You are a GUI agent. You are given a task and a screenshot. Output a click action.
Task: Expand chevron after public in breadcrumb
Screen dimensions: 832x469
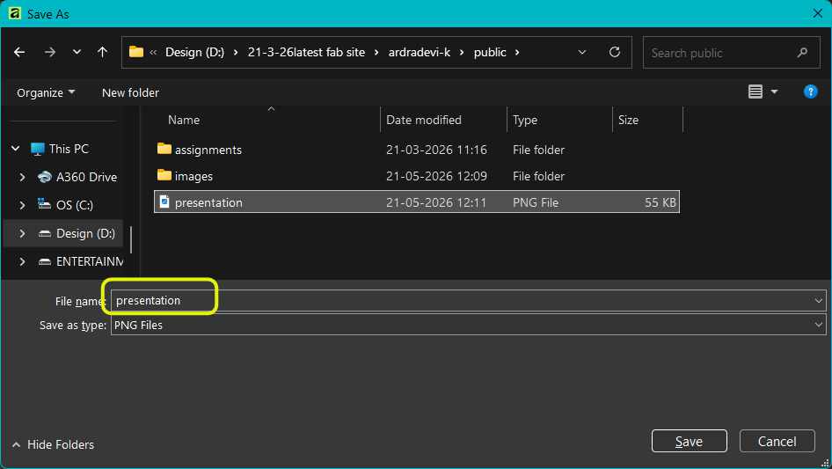pyautogui.click(x=517, y=52)
